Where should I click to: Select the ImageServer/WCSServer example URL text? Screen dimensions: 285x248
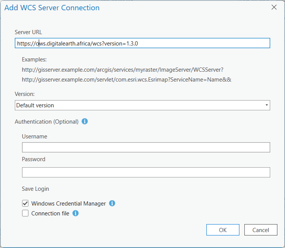pos(123,70)
